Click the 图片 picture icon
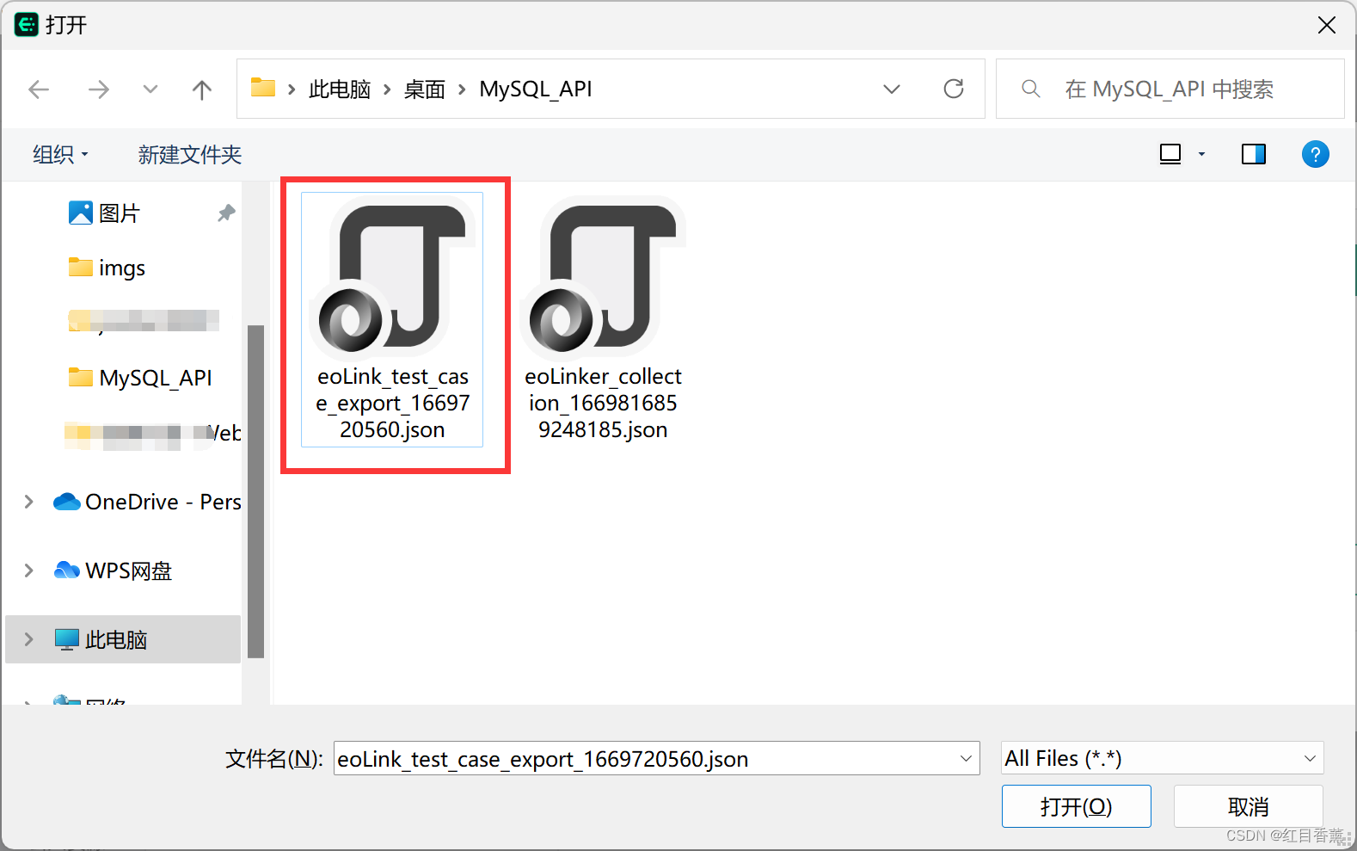This screenshot has height=851, width=1357. [81, 213]
